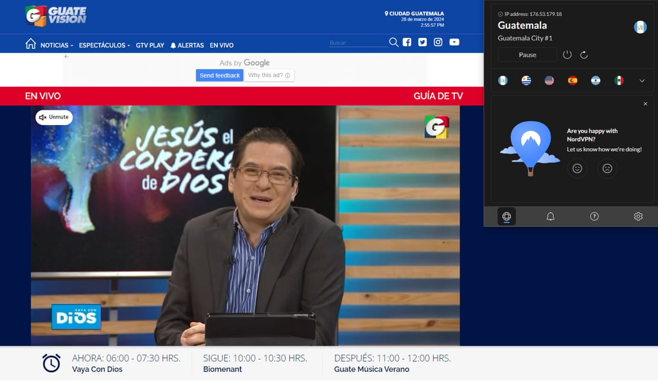This screenshot has width=658, height=381.
Task: Click Ciudad Guatemala location label
Action: pos(414,13)
